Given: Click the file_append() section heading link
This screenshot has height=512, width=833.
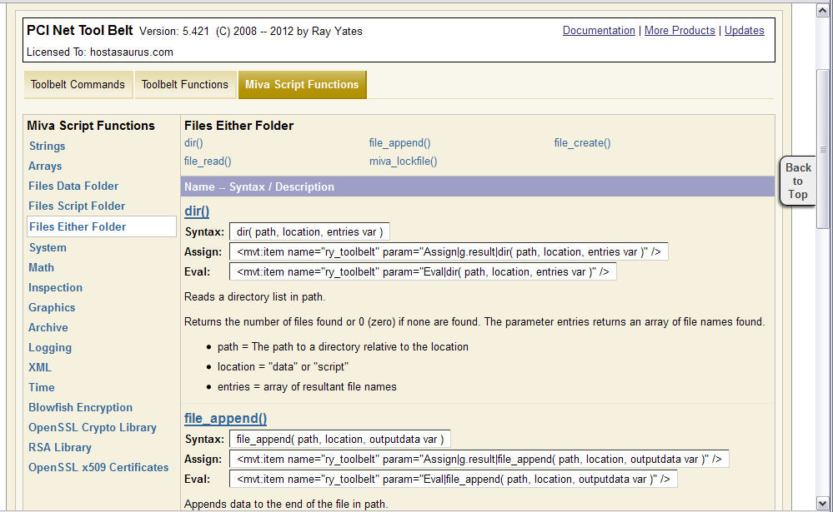Looking at the screenshot, I should pos(225,419).
